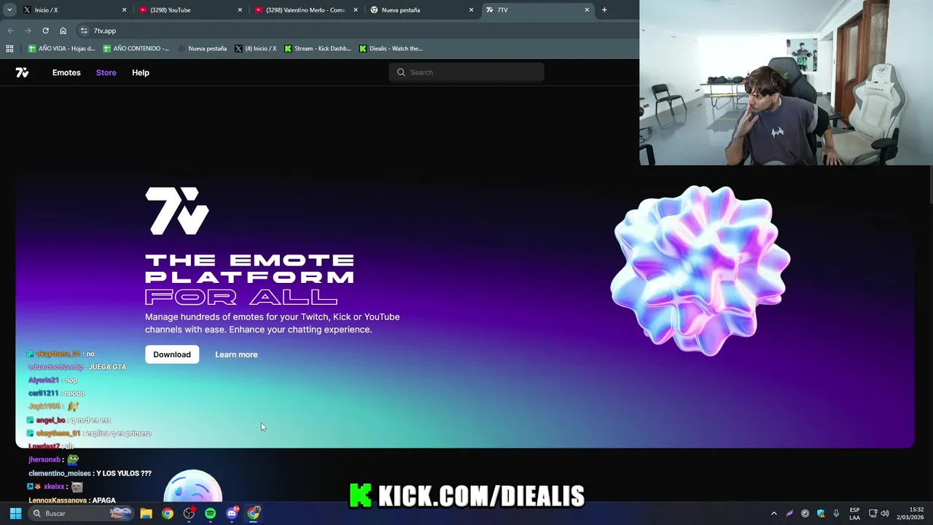Screen dimensions: 933x525
Task: Open File Explorer from the taskbar
Action: coord(146,513)
